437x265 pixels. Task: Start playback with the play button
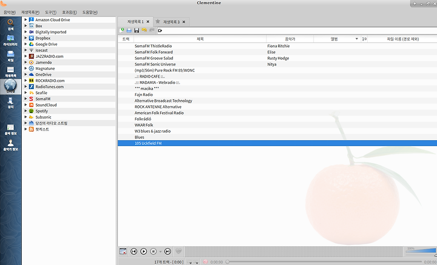point(143,252)
